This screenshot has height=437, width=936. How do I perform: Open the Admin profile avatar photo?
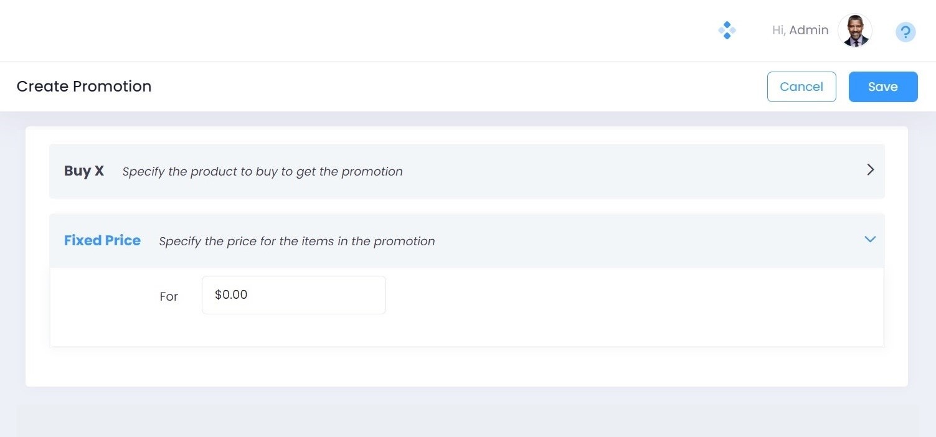click(855, 31)
